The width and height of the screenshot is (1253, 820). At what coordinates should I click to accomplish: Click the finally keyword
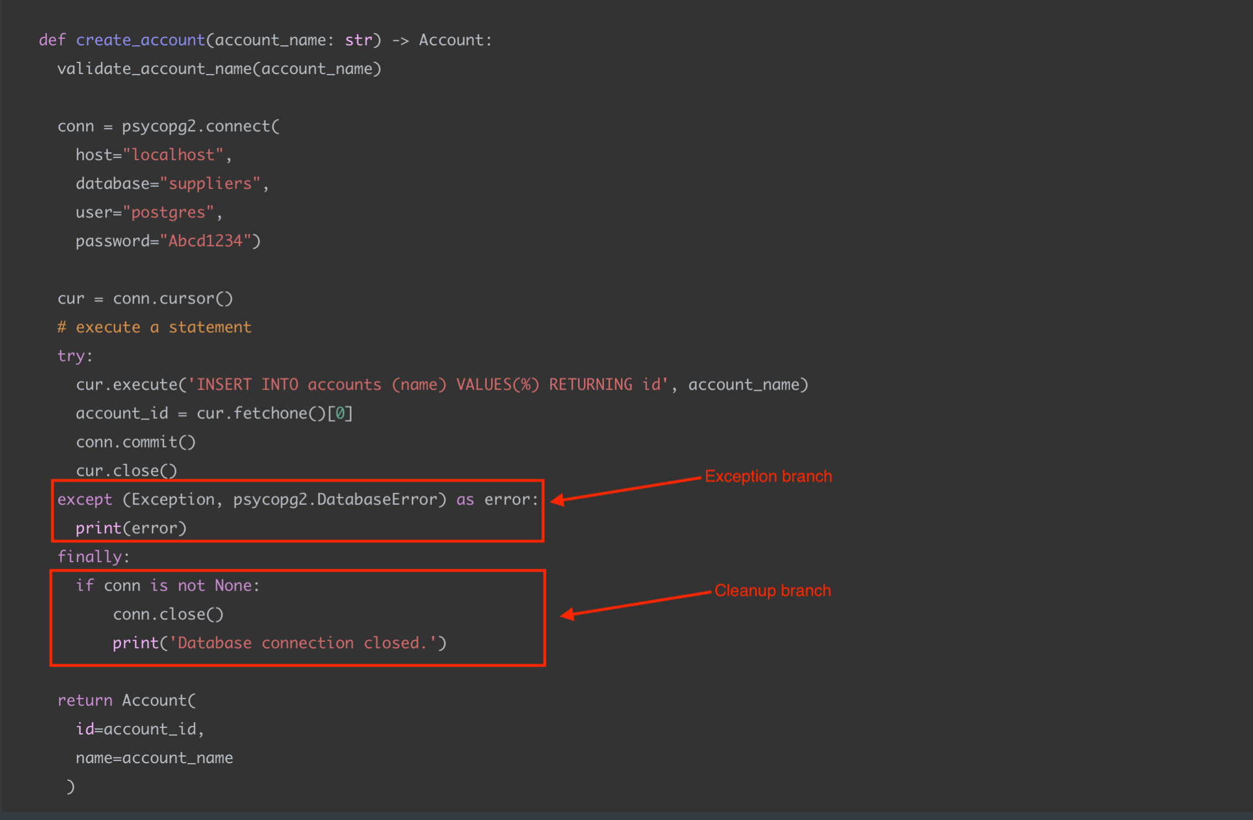(x=89, y=557)
